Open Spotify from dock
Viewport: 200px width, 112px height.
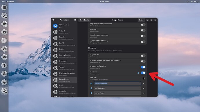[4, 66]
